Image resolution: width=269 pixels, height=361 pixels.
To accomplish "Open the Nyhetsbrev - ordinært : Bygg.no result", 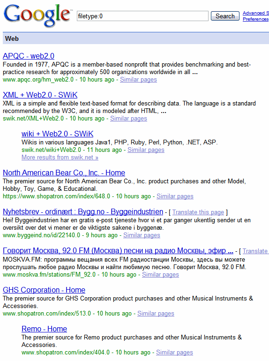I will (x=83, y=211).
